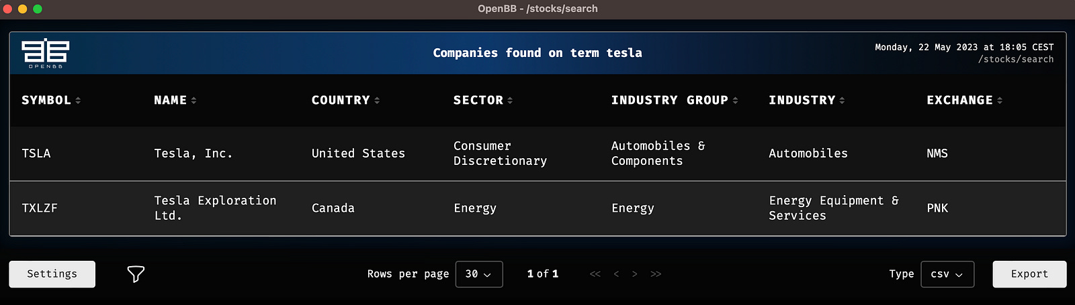1075x305 pixels.
Task: Click the Automobiles & Components cell
Action: pos(658,154)
